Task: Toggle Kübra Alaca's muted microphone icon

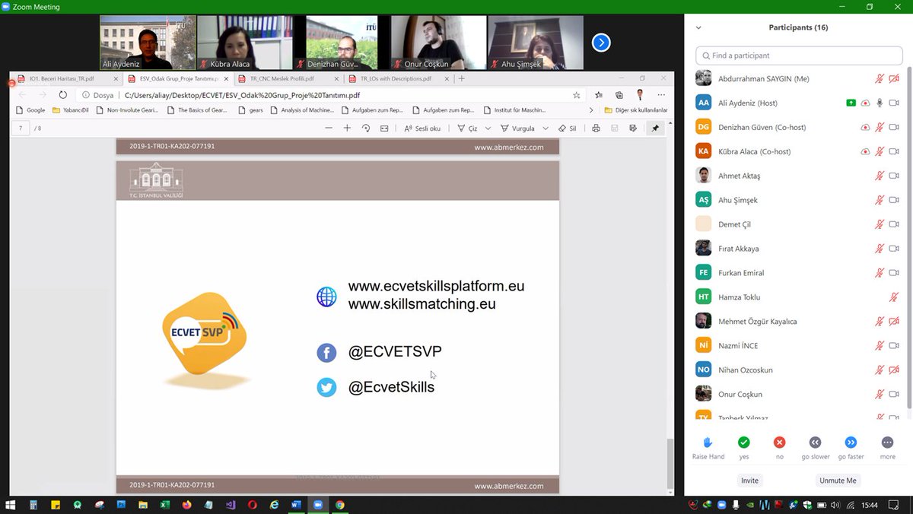Action: click(x=880, y=151)
